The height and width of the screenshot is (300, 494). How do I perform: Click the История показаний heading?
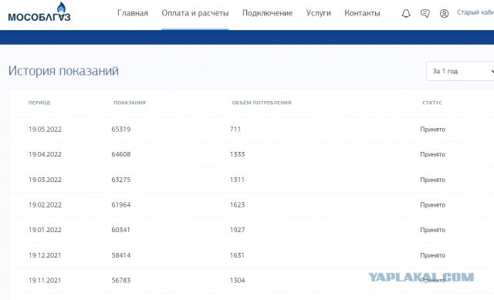coord(63,71)
